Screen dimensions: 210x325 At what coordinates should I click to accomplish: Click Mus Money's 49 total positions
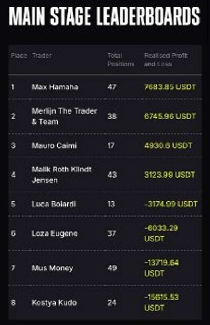[112, 268]
